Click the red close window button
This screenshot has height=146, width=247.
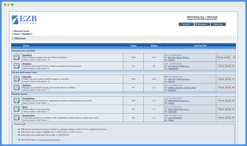5,5
